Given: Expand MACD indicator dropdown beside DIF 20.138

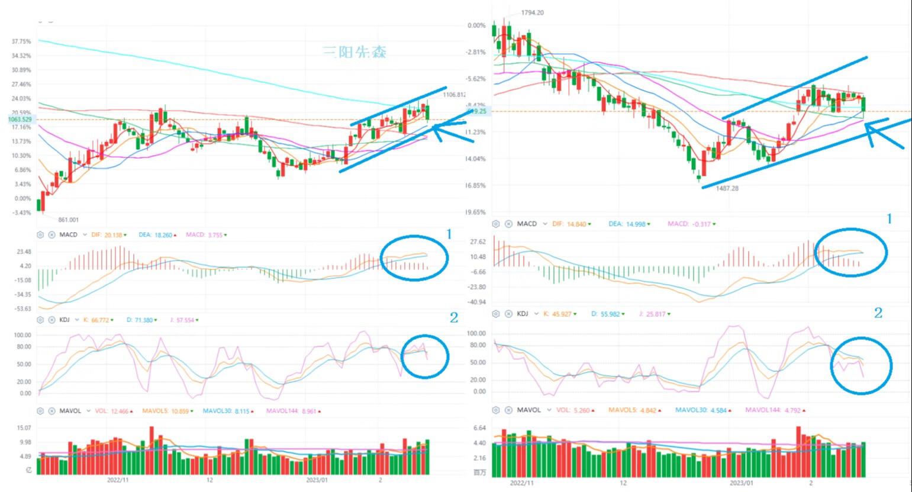Looking at the screenshot, I should pyautogui.click(x=85, y=235).
